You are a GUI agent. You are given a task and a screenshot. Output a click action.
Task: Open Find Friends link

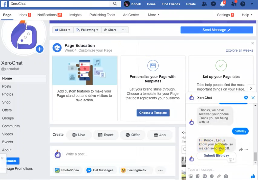pyautogui.click(x=171, y=4)
